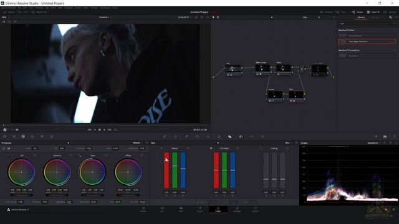Search the OpenFX library
The width and height of the screenshot is (399, 224).
coord(390,17)
